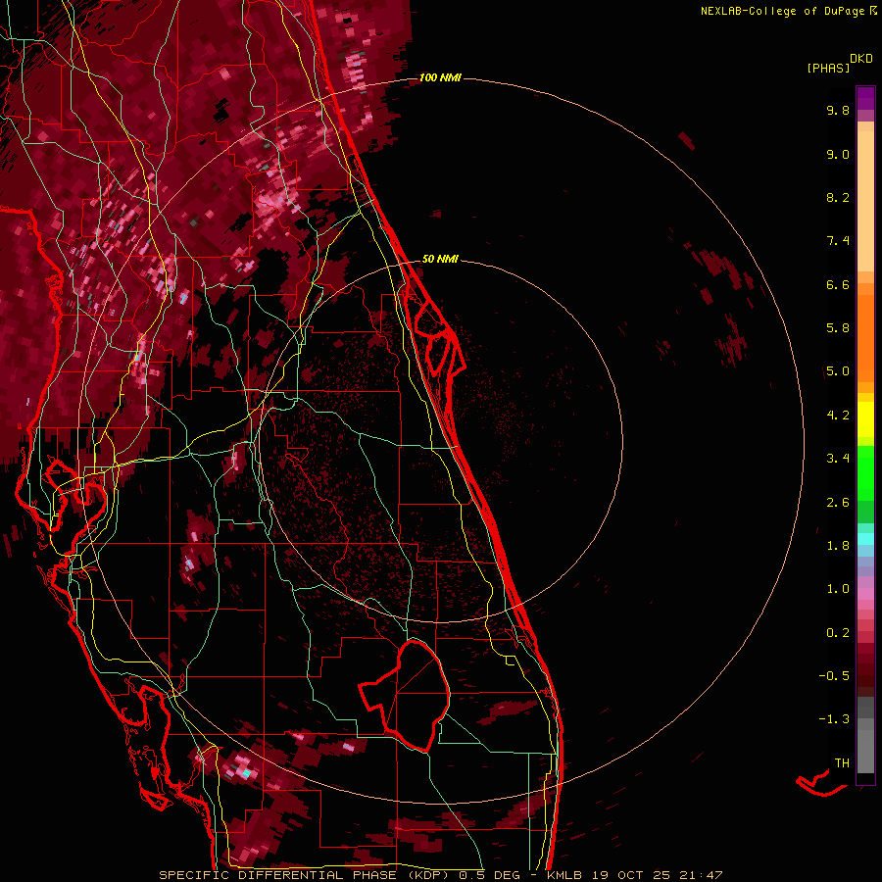This screenshot has height=882, width=882.
Task: Click the 0.2 color scale value
Action: point(838,632)
